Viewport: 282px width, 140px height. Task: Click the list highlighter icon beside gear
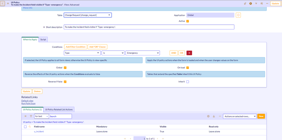tap(214, 116)
